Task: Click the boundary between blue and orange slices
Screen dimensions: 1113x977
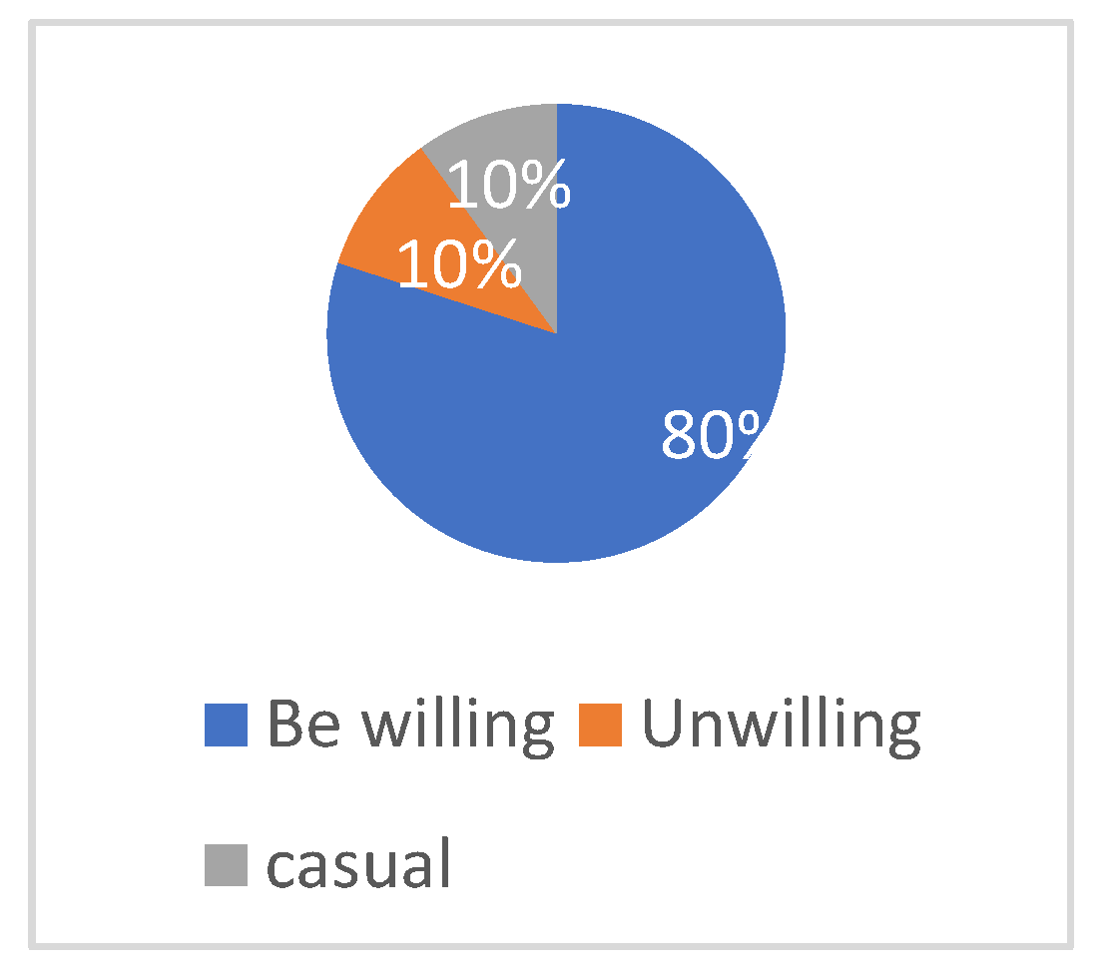Action: [447, 298]
